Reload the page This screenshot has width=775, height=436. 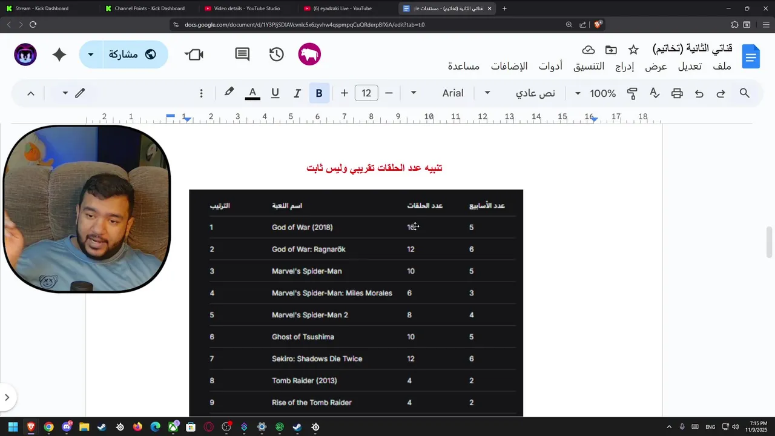[33, 24]
